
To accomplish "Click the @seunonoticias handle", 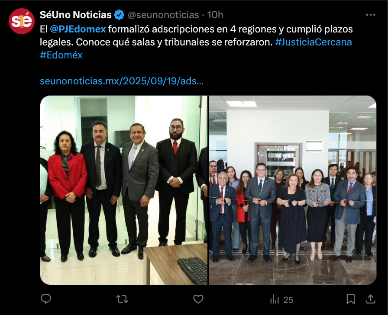I will click(x=163, y=15).
